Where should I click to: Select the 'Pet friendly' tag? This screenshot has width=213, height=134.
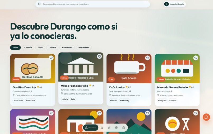[x=124, y=101]
